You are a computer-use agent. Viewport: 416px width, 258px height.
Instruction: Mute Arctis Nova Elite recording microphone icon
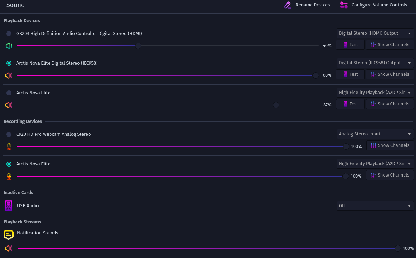(x=9, y=176)
